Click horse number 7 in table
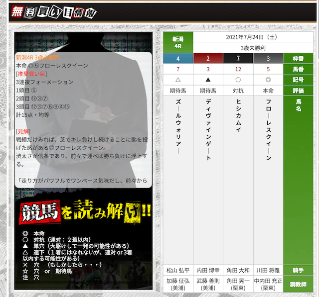This screenshot has height=297, width=319. coord(178,69)
